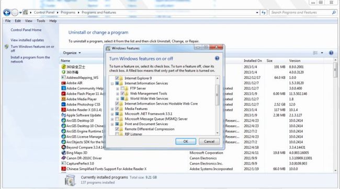Click Install a program from the network
This screenshot has width=340, height=189.
click(x=30, y=60)
